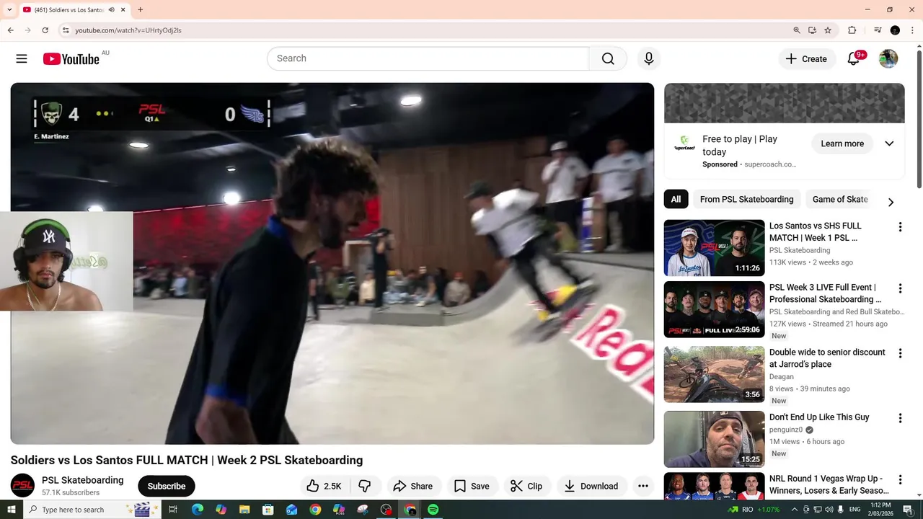Open options for PSL Week 3 LIVE video
The width and height of the screenshot is (923, 519).
coord(899,288)
